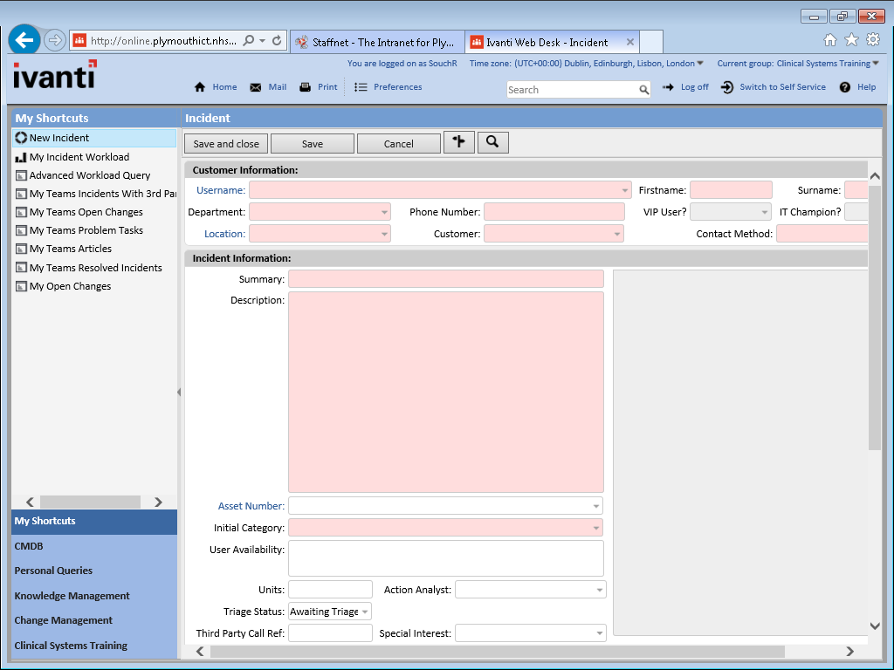Click the Advanced Workload Query icon
This screenshot has width=894, height=670.
pos(21,175)
